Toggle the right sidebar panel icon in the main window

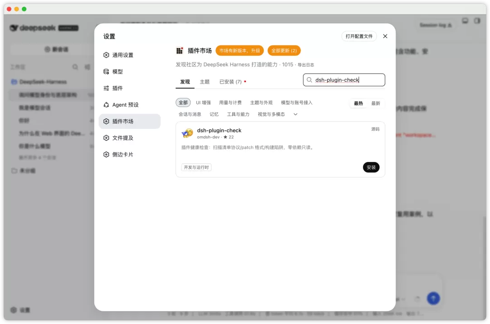477,21
